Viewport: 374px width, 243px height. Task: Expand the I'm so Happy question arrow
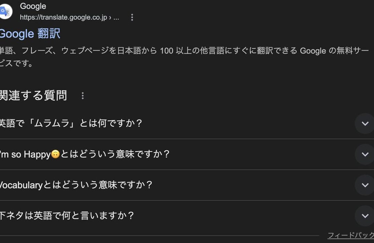coord(365,154)
